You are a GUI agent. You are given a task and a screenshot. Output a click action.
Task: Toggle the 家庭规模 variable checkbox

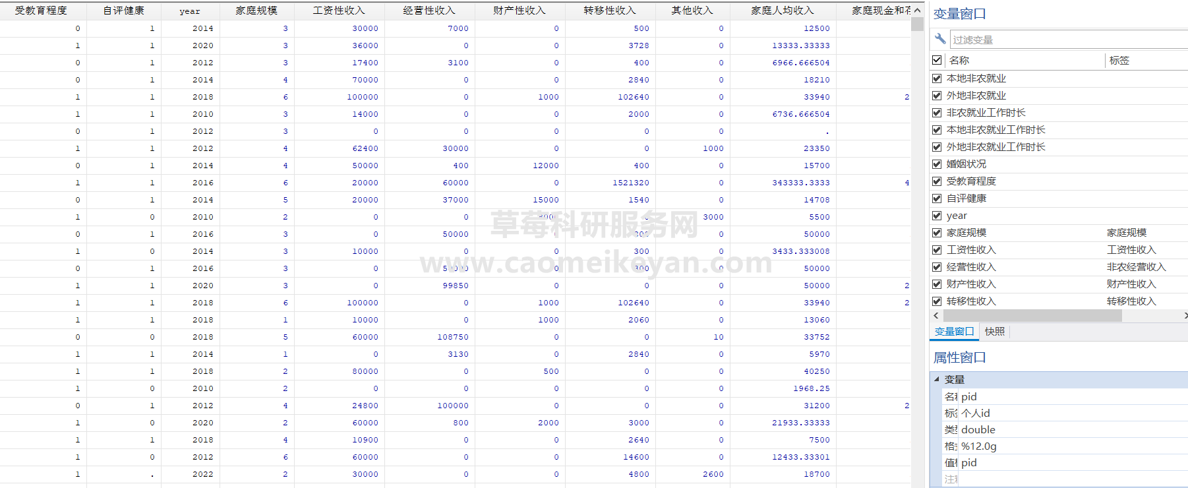[937, 233]
